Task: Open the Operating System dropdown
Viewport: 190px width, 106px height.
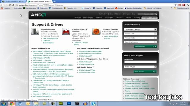Action: click(140, 42)
